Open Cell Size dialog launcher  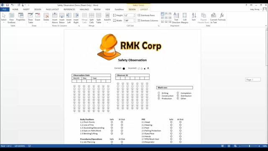click(x=159, y=26)
